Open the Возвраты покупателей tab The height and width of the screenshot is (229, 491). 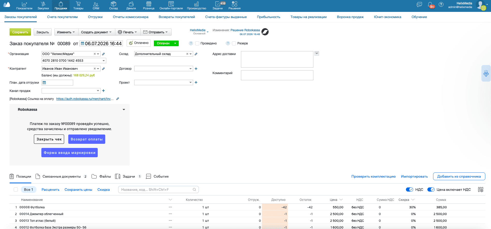[177, 17]
